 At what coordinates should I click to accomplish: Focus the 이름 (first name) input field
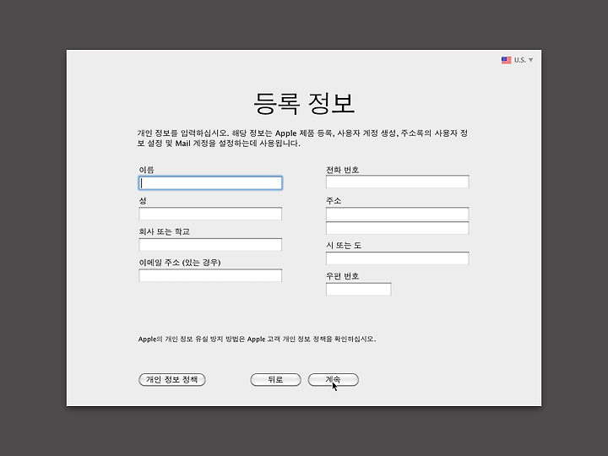(210, 183)
